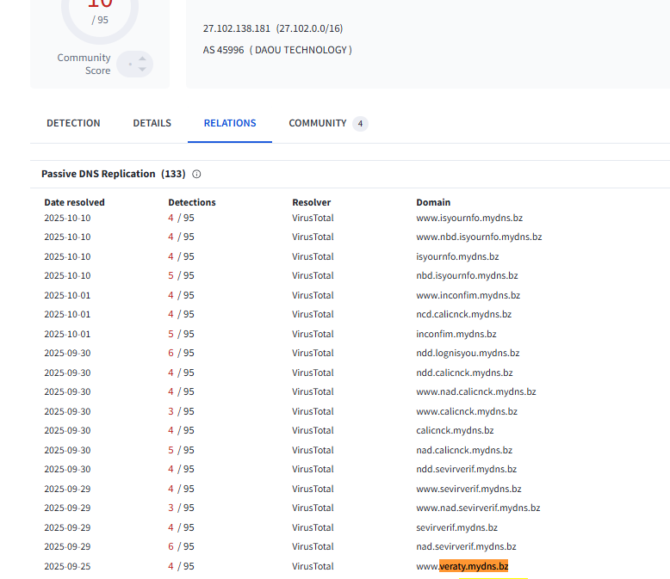
Task: Open domain inconfim.mydns.bz without www
Action: 456,334
